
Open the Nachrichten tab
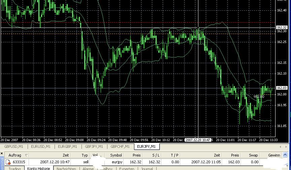(x=66, y=169)
